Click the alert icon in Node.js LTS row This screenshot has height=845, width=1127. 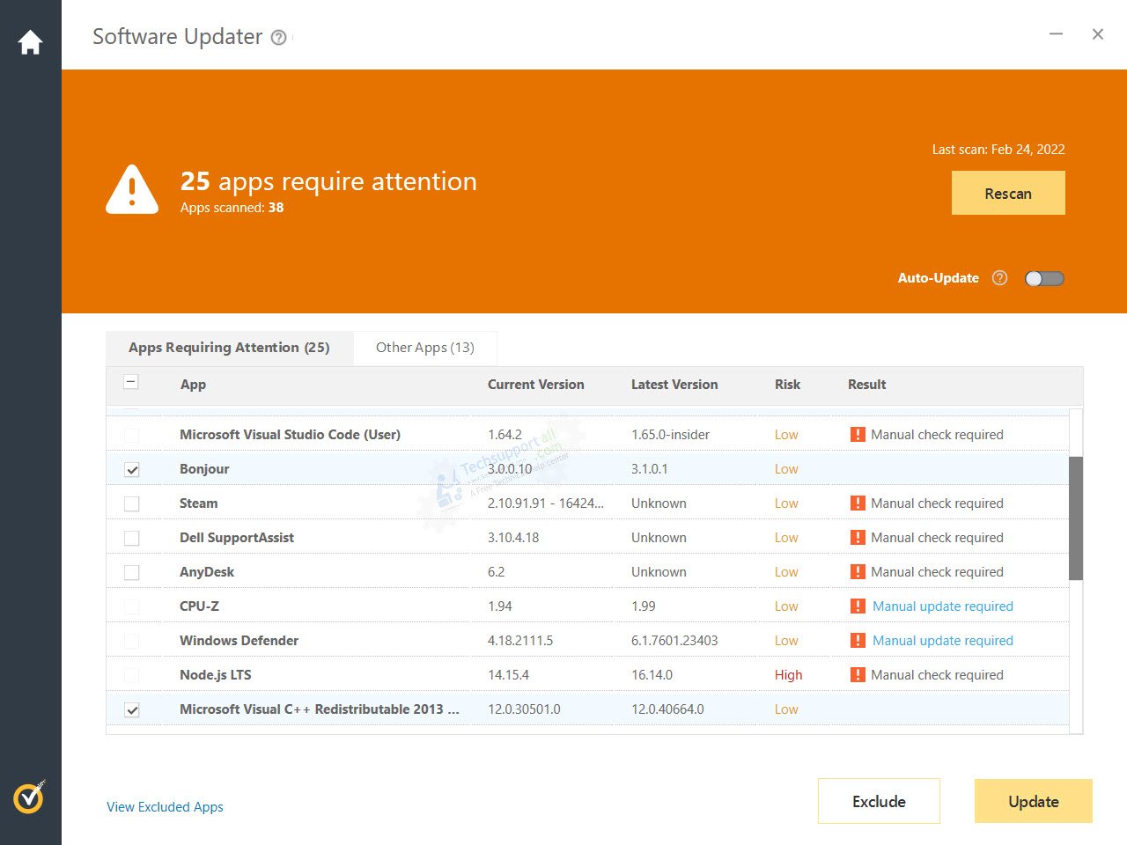tap(858, 675)
